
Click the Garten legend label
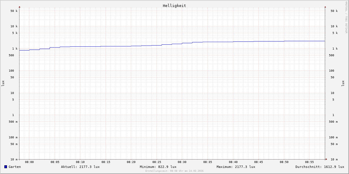[15, 167]
